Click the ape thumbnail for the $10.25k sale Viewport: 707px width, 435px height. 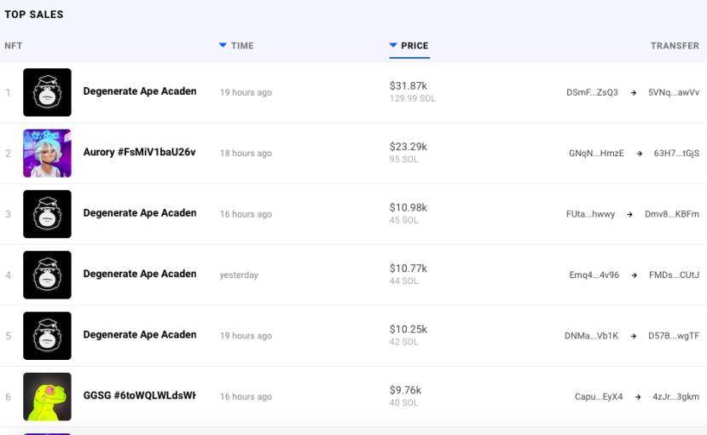[x=47, y=335]
